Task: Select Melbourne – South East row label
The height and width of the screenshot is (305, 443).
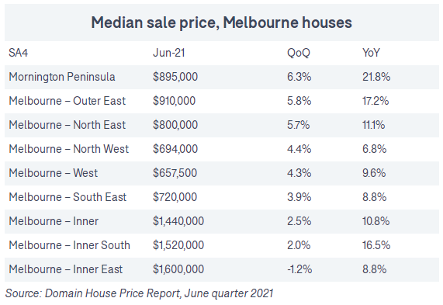Action: point(67,197)
